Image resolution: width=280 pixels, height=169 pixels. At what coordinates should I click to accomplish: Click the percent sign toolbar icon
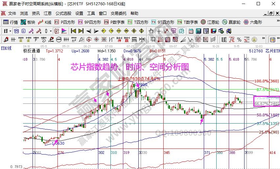pos(239,40)
